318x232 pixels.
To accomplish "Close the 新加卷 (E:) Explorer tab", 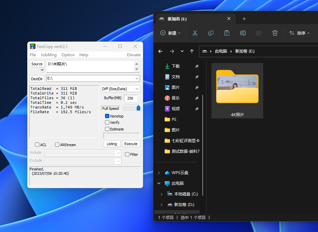I will pyautogui.click(x=229, y=19).
